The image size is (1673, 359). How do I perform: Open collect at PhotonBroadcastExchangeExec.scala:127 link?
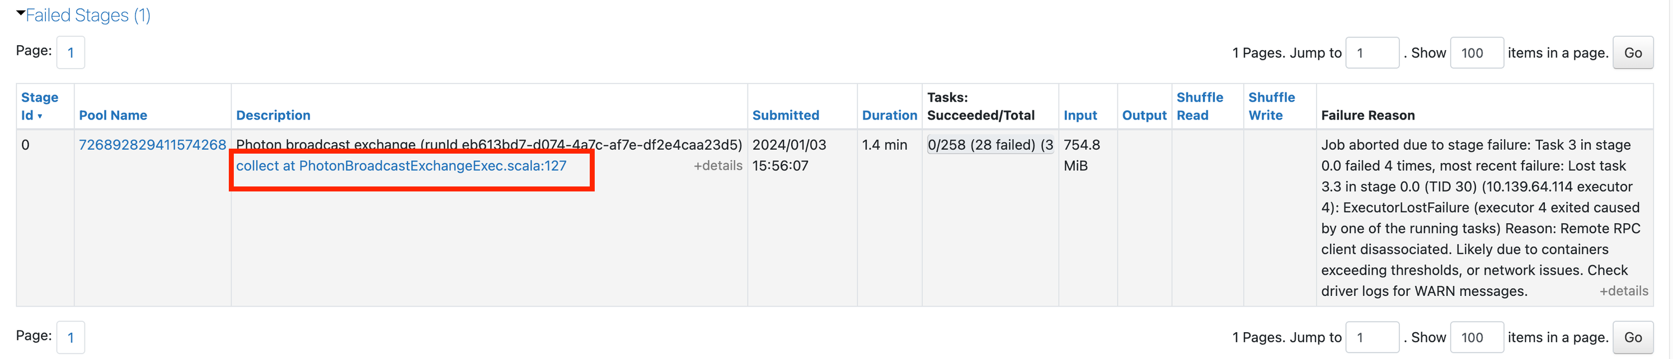401,166
